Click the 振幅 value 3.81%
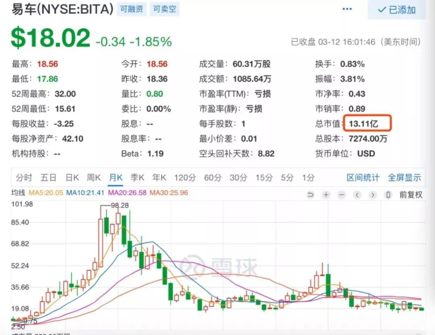Screen dimensions: 435x335 coord(352,79)
